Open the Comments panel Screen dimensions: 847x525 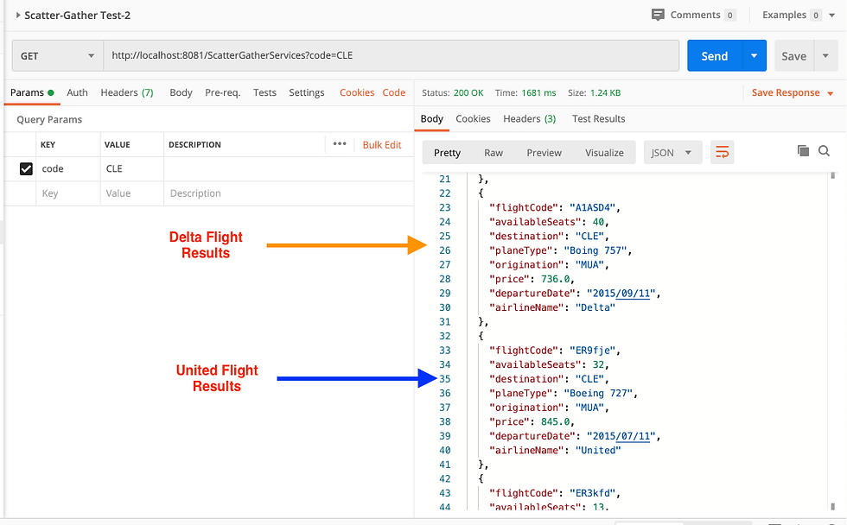694,15
